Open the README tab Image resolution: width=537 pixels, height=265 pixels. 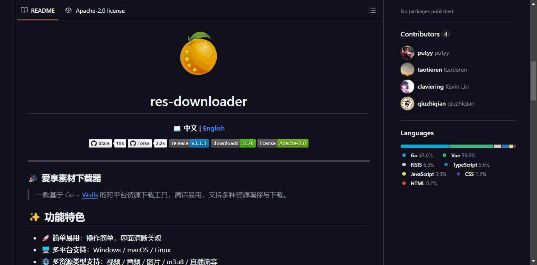[x=38, y=11]
